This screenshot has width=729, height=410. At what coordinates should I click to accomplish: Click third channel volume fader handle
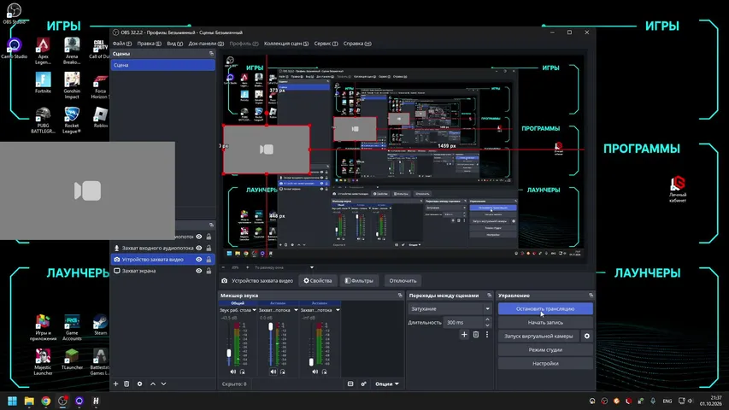point(311,361)
